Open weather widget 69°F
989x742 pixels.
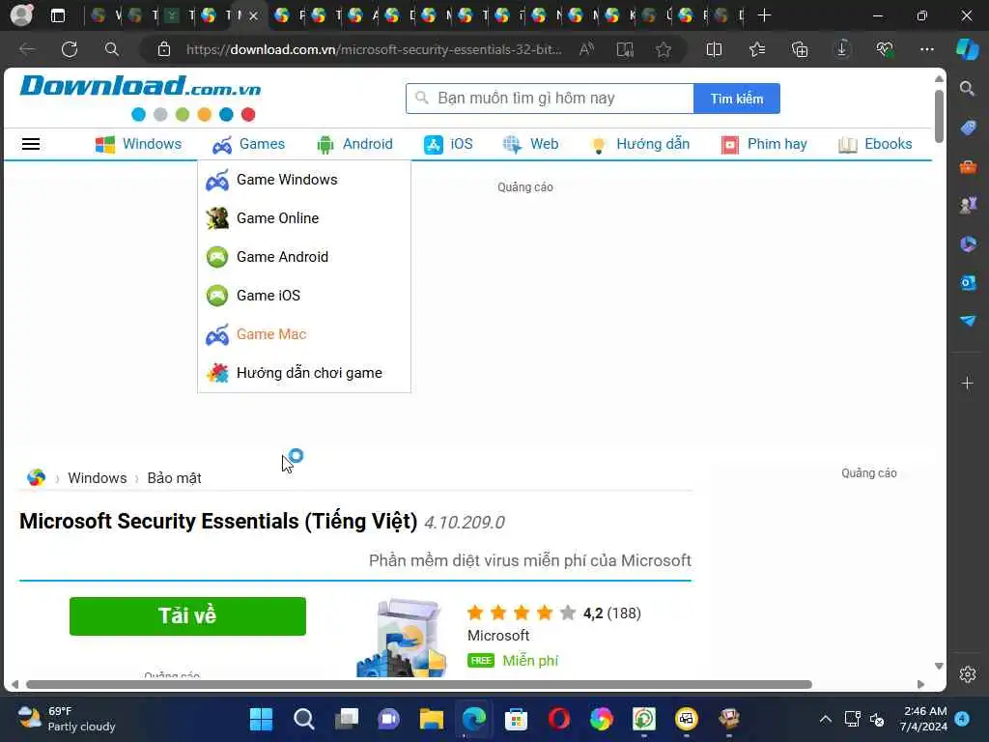[x=67, y=719]
